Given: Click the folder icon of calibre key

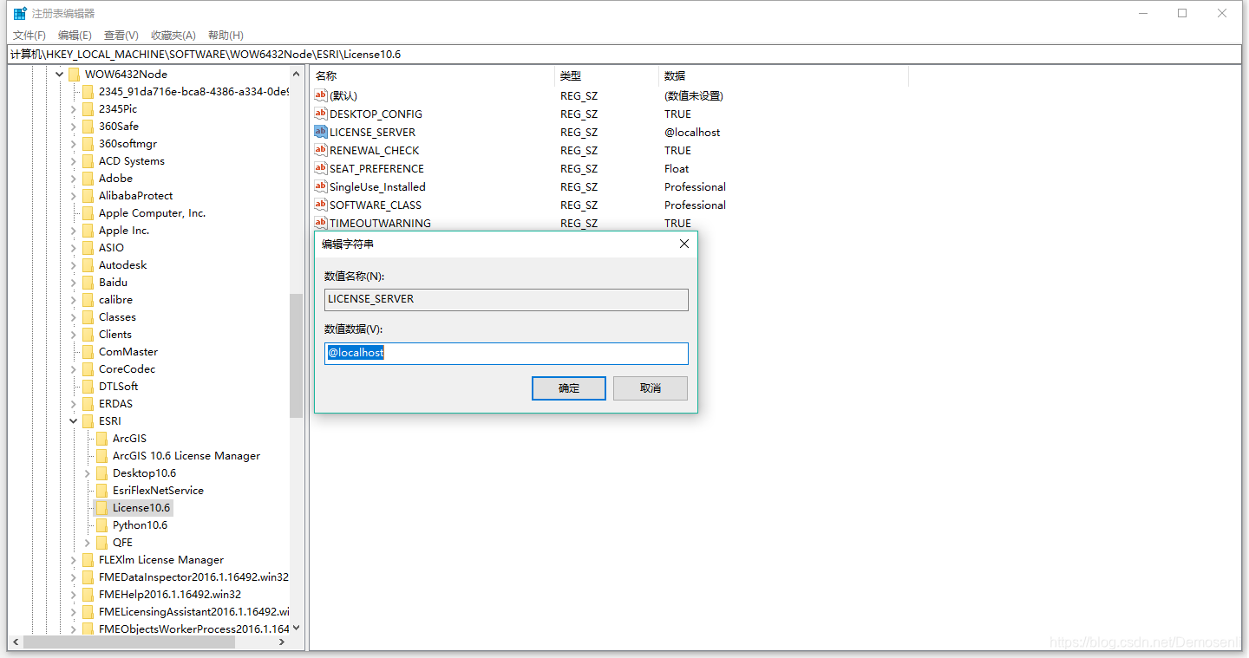Looking at the screenshot, I should point(88,299).
